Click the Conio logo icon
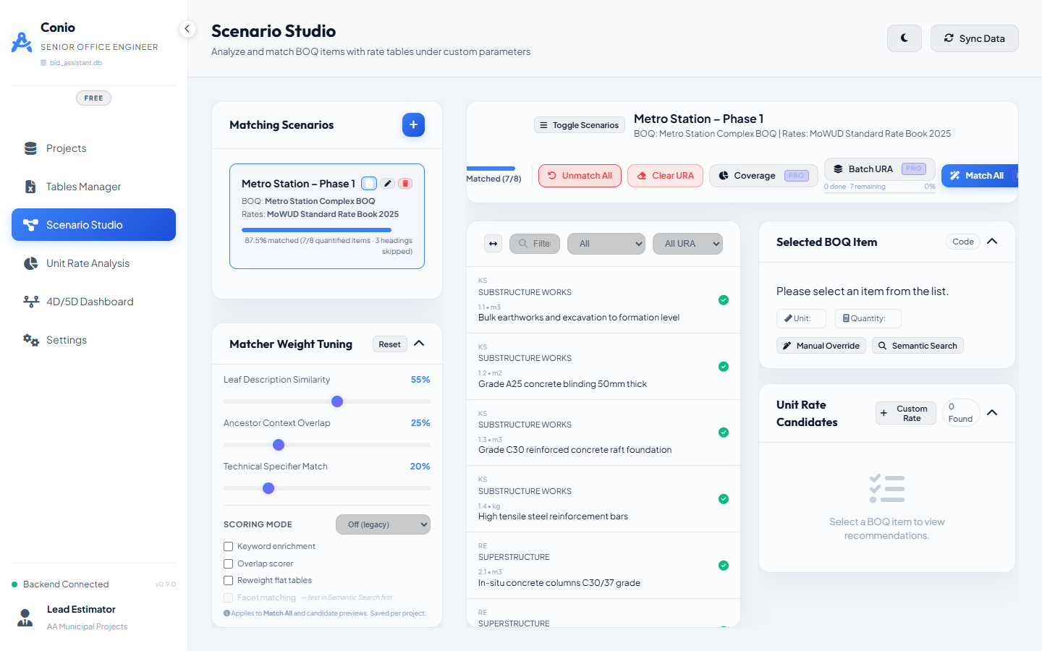This screenshot has width=1042, height=651. (22, 43)
